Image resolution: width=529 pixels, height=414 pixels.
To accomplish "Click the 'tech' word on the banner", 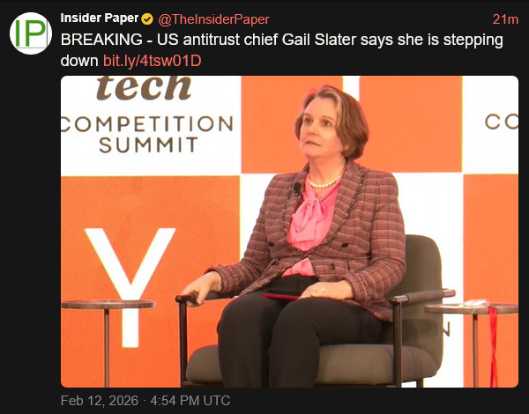I will [x=144, y=87].
